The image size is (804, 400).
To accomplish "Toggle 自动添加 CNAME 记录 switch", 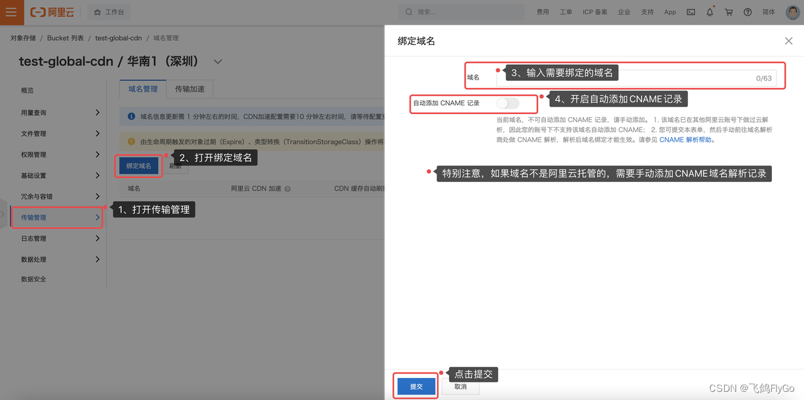I will tap(508, 103).
